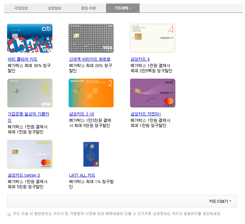Click the card usage notice text at bottom
The image size is (245, 224).
(117, 213)
